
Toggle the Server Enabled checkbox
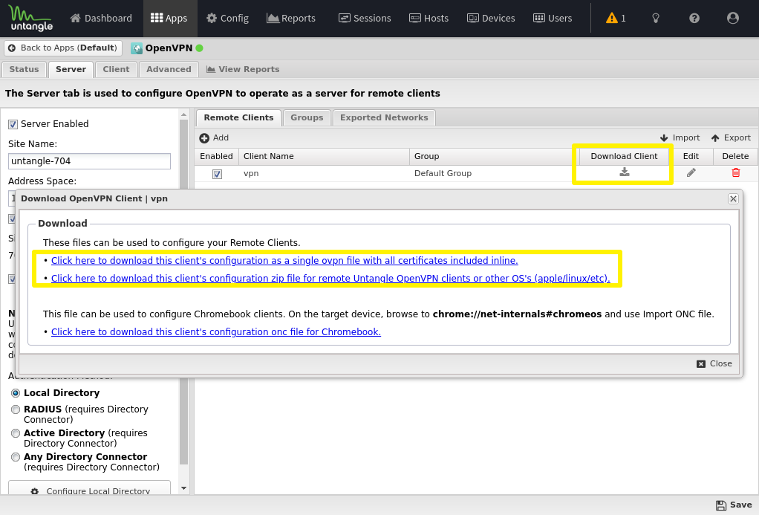pyautogui.click(x=13, y=125)
